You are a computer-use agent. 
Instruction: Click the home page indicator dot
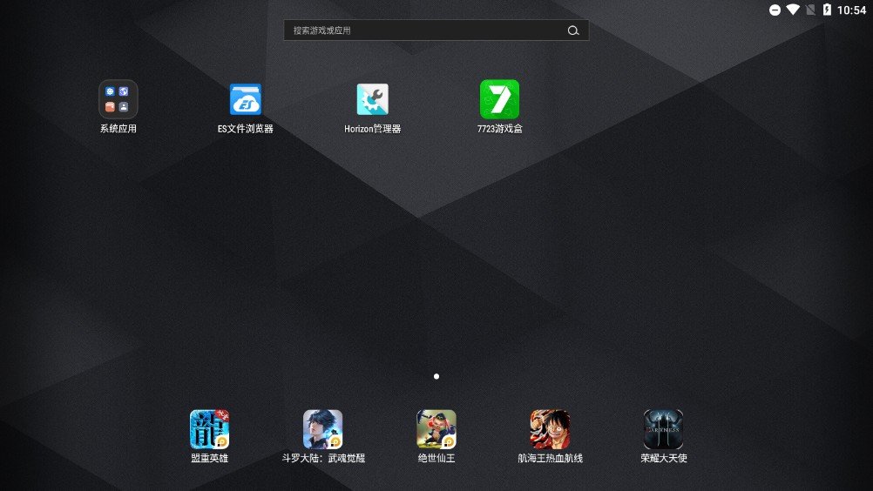coord(436,376)
